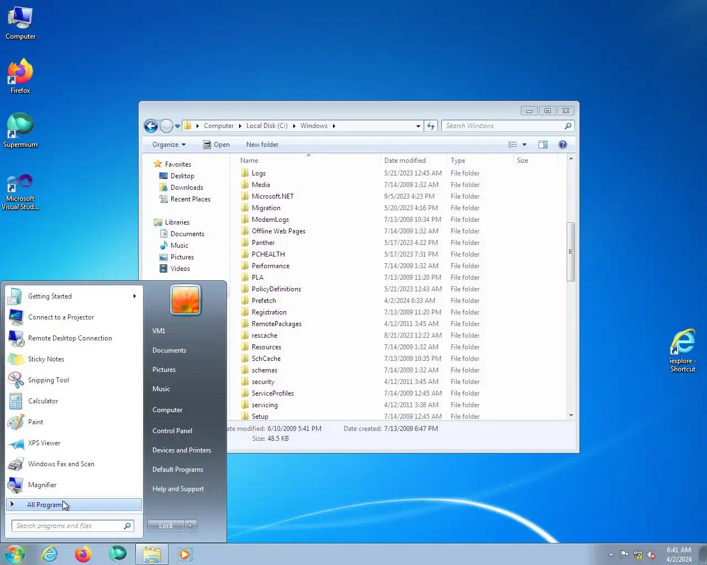Open the view options dropdown arrow
Viewport: 707px width, 565px height.
click(x=524, y=145)
